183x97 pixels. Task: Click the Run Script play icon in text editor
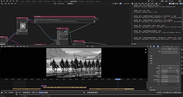pyautogui.click(x=177, y=4)
